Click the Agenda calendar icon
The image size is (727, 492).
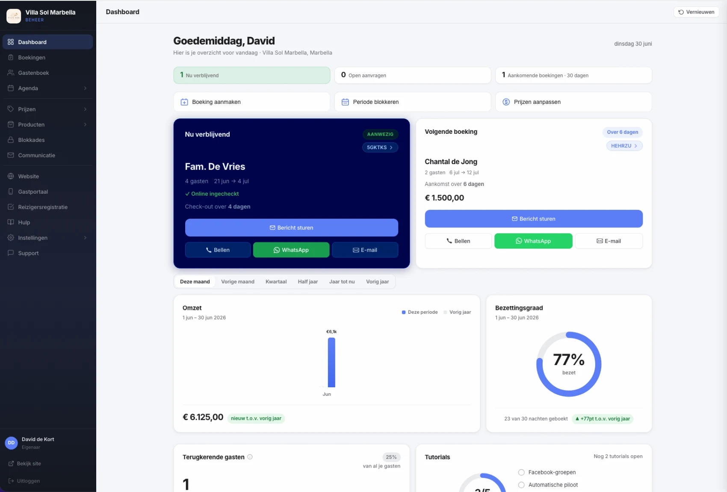[x=11, y=88]
